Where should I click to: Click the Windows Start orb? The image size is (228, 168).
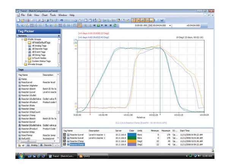click(x=21, y=156)
